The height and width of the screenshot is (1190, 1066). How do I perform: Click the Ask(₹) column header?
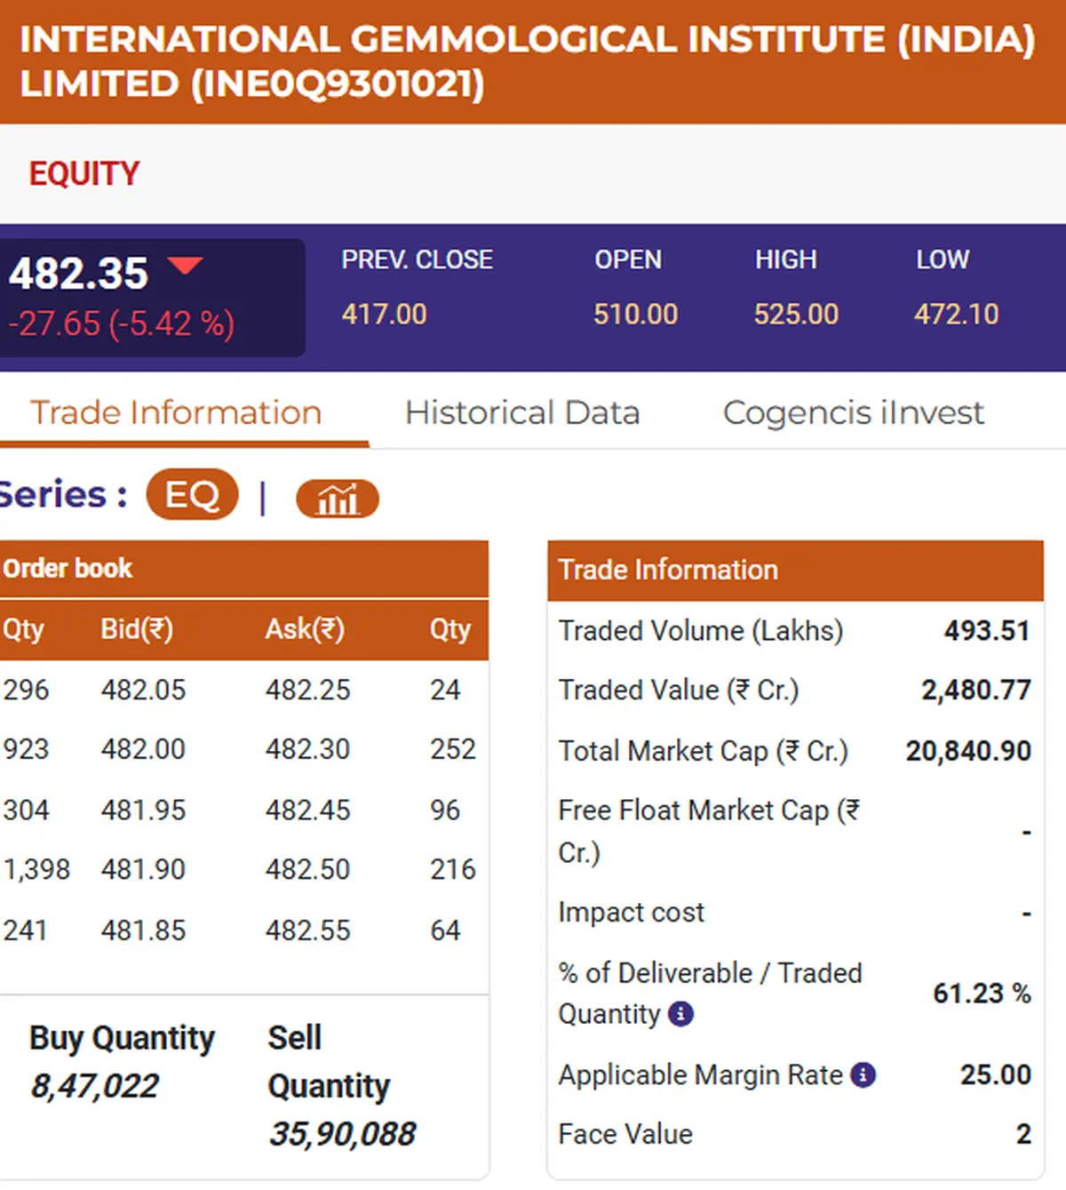click(x=305, y=630)
